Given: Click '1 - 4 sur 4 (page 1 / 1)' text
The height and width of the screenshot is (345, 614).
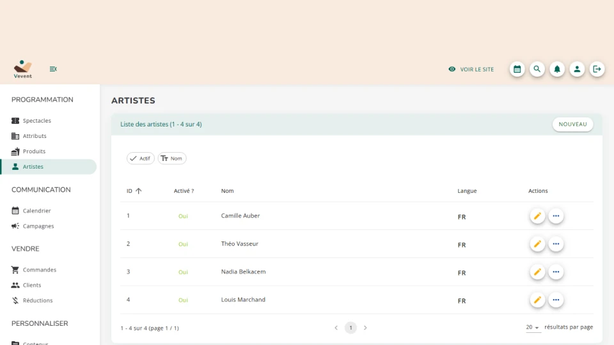Looking at the screenshot, I should tap(150, 328).
